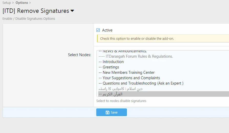
Task: Open the [ITD] Remove Signatures dropdown arrow
Action: tap(72, 11)
